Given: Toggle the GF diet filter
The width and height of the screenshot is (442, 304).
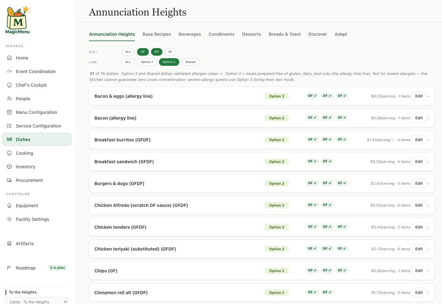Looking at the screenshot, I should coord(143,52).
